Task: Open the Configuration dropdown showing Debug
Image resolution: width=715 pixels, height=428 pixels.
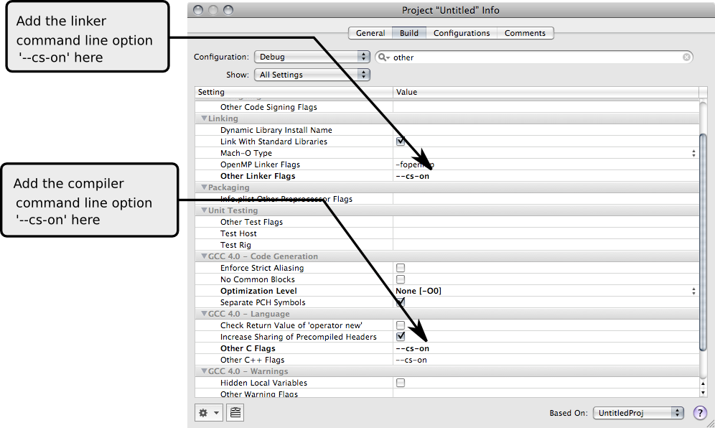Action: click(312, 57)
